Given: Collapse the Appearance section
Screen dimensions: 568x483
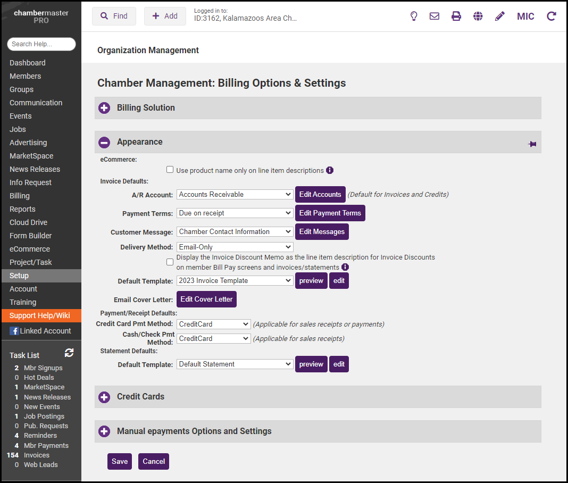Looking at the screenshot, I should [105, 142].
